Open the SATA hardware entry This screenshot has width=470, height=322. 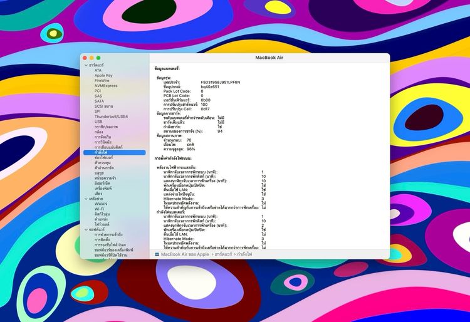[x=100, y=101]
